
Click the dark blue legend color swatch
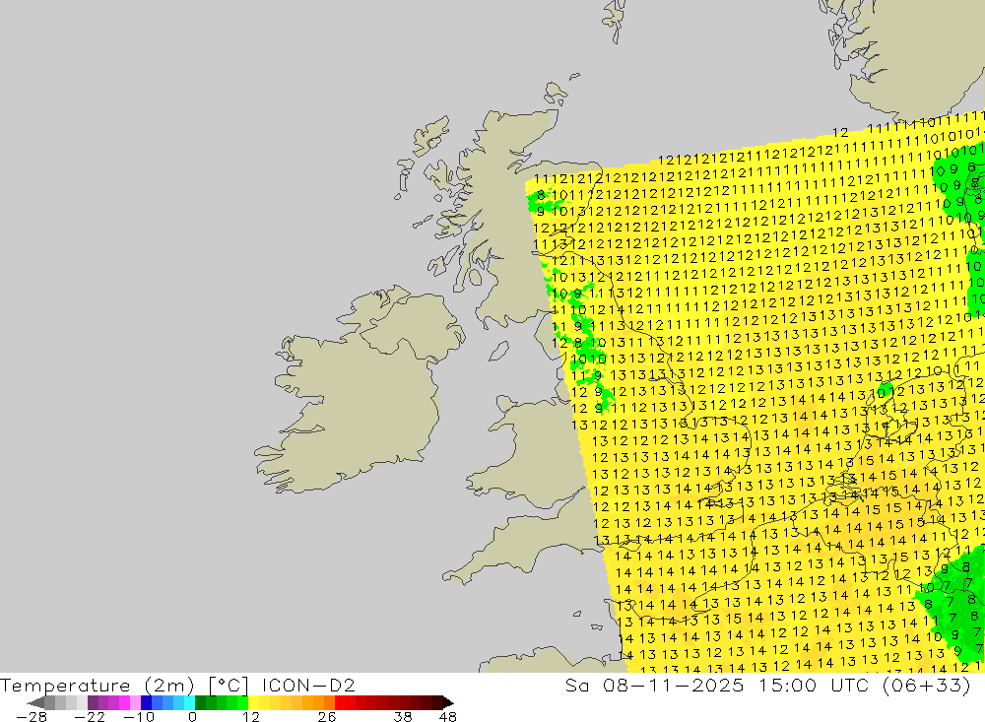tap(146, 702)
